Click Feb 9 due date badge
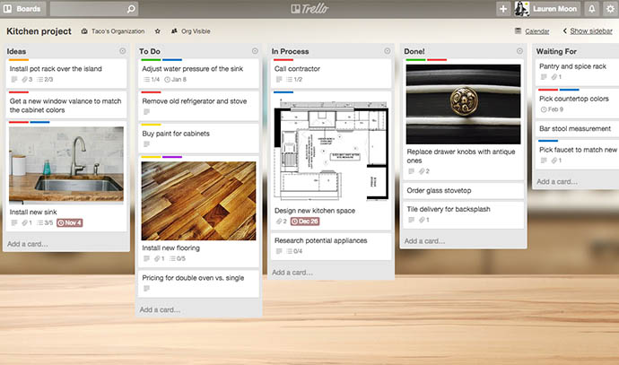Image resolution: width=619 pixels, height=365 pixels. [552, 109]
